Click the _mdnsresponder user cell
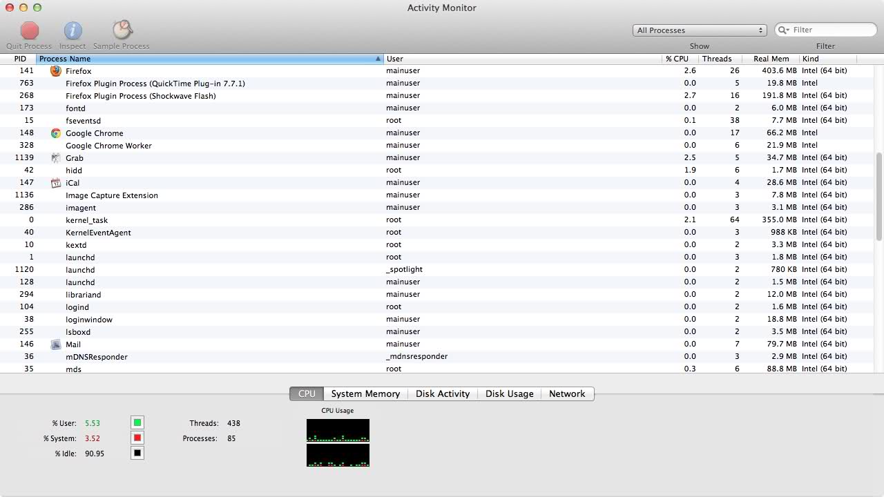The width and height of the screenshot is (884, 497). pos(417,357)
